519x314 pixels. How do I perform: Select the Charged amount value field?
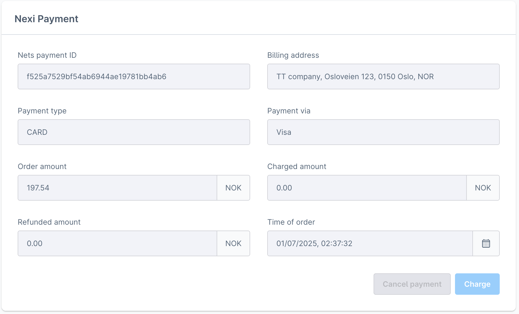coord(367,188)
